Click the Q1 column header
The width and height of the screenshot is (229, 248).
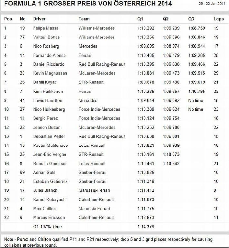(x=140, y=19)
